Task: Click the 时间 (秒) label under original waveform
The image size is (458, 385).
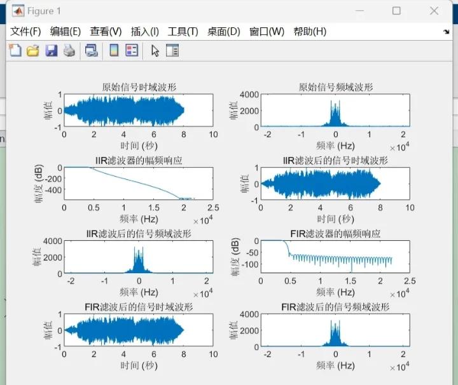Action: click(139, 145)
